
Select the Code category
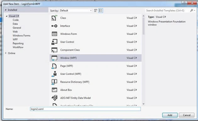[16, 20]
